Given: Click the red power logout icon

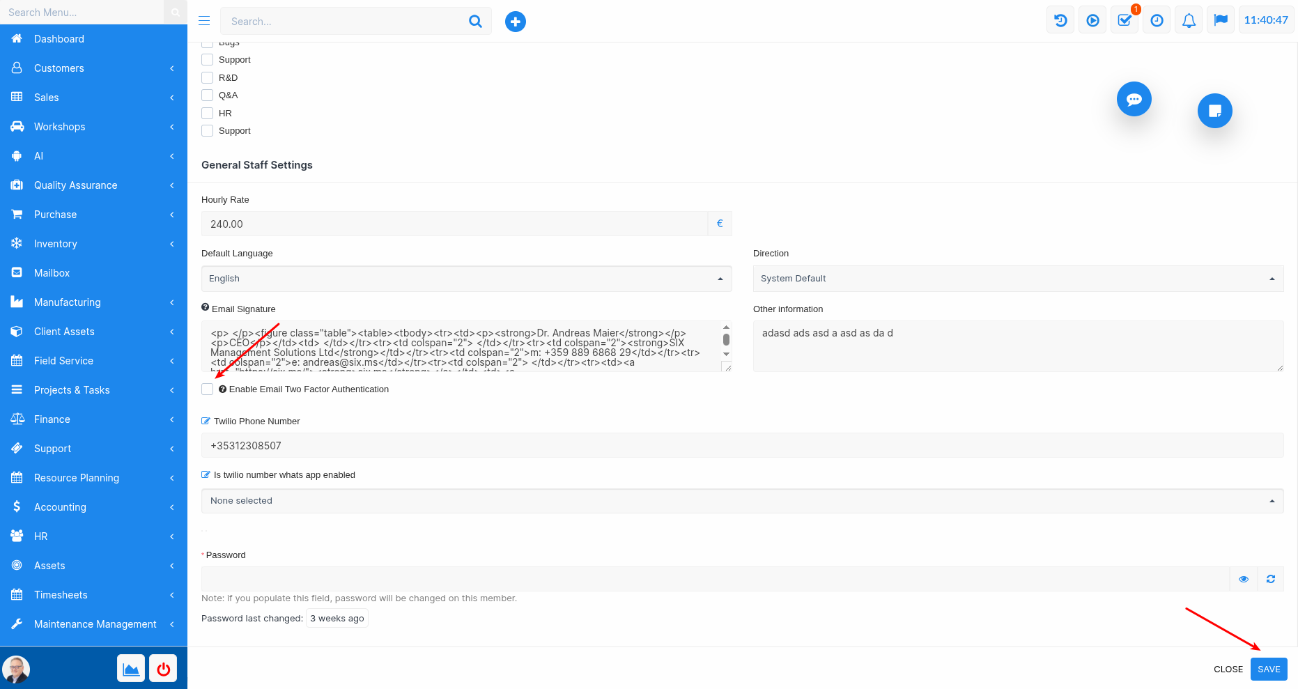Looking at the screenshot, I should click(x=163, y=669).
